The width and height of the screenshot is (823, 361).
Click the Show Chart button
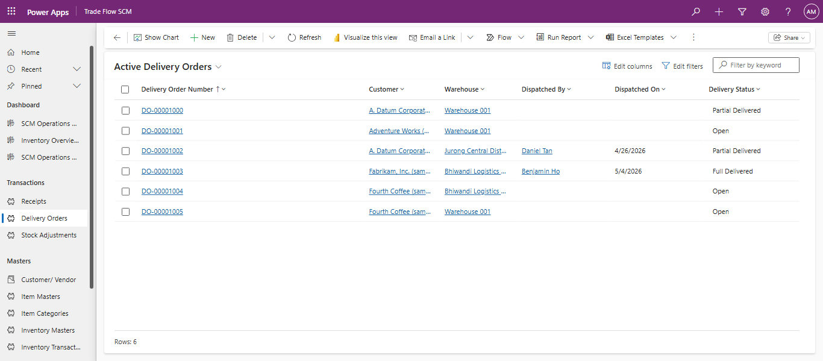tap(156, 37)
